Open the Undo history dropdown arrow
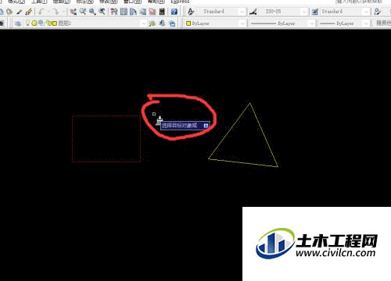 coord(48,12)
